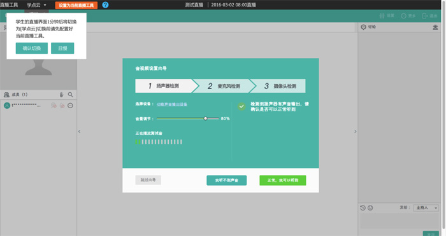Collapse the left panel with arrow
446x236 pixels.
(x=80, y=132)
